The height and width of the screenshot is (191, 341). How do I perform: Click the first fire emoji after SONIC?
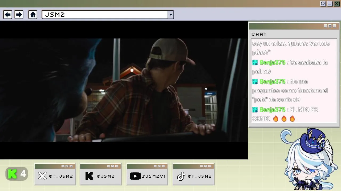[x=276, y=119]
